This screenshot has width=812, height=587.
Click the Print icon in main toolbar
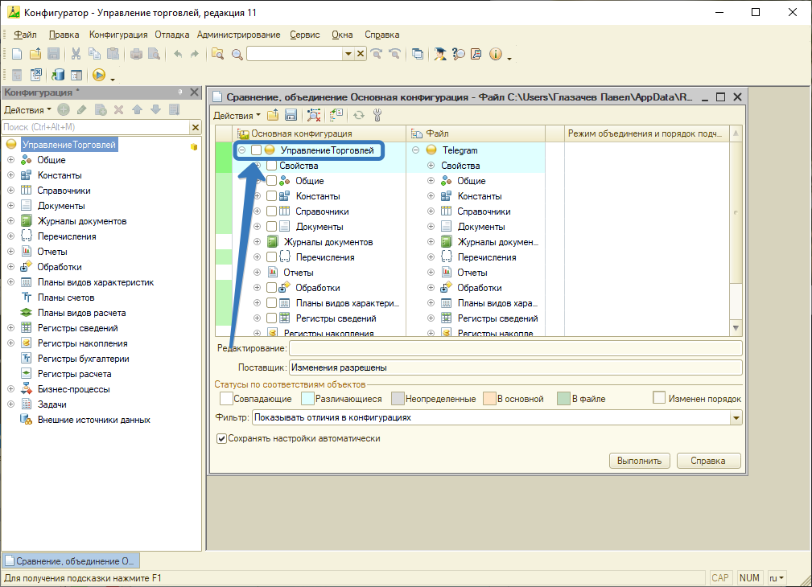pos(136,54)
